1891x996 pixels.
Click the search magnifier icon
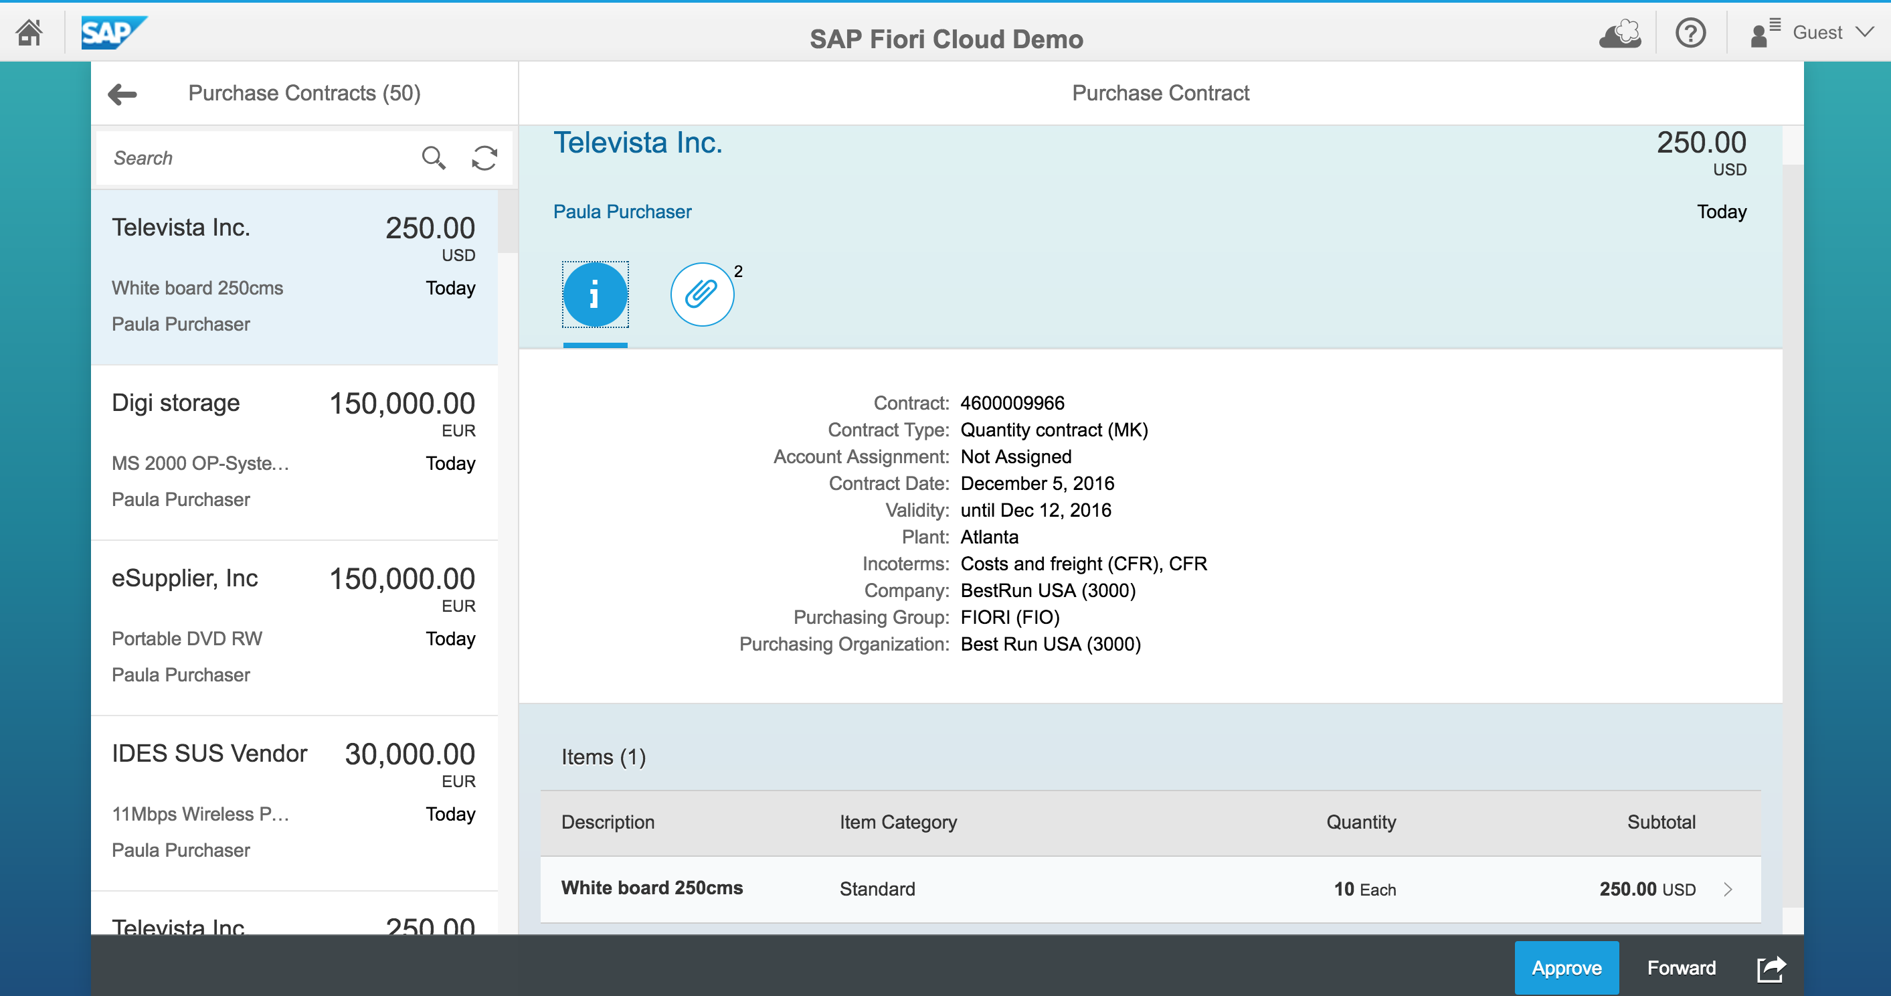[433, 158]
